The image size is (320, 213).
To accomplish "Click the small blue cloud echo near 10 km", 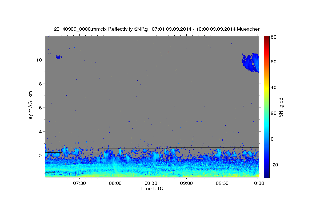I will [x=59, y=56].
